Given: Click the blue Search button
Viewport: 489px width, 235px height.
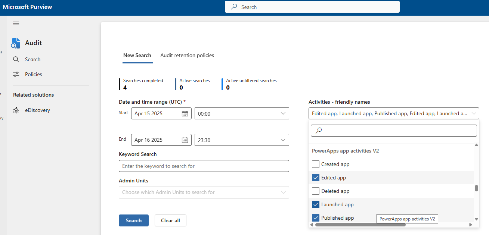Looking at the screenshot, I should 134,220.
